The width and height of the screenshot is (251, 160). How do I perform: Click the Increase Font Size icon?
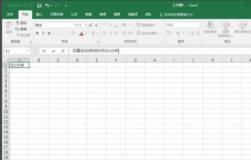(x=91, y=25)
